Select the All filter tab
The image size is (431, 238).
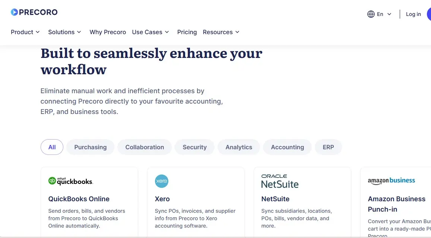pos(52,147)
